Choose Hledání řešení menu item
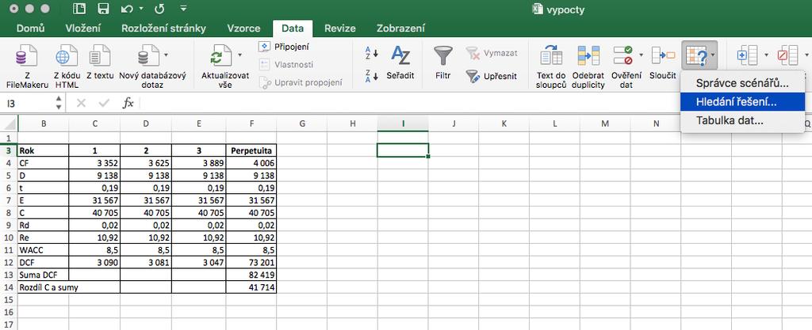Image resolution: width=812 pixels, height=330 pixels. coord(742,102)
